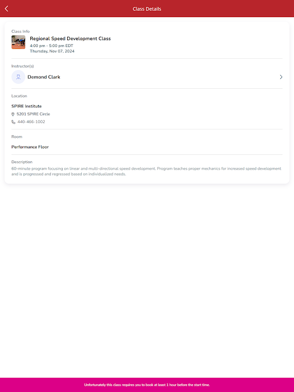
Task: Call the number 440-466-1002
Action: pyautogui.click(x=31, y=122)
